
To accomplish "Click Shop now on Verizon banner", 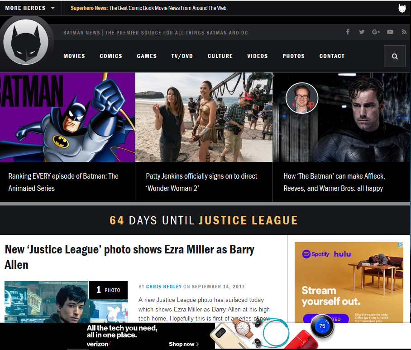I will (x=184, y=344).
